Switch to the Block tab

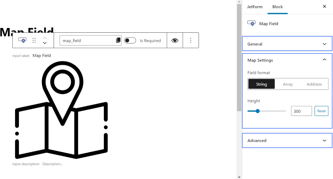[277, 7]
